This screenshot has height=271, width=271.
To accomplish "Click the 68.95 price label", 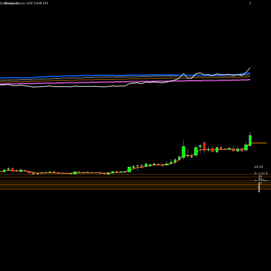I will tap(259, 167).
